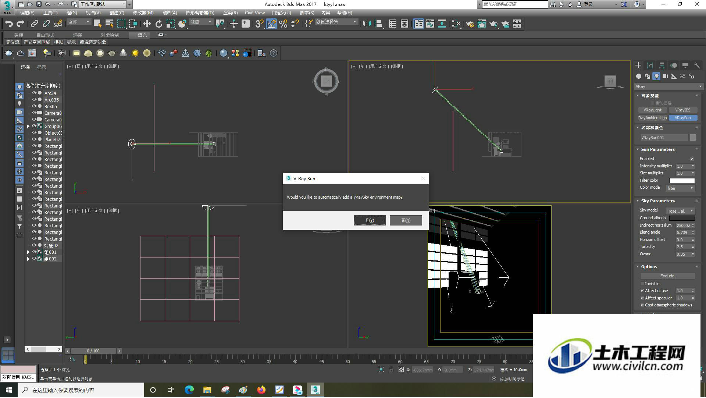Click the object color swatch beside VRaySun001
The height and width of the screenshot is (398, 706).
point(693,138)
